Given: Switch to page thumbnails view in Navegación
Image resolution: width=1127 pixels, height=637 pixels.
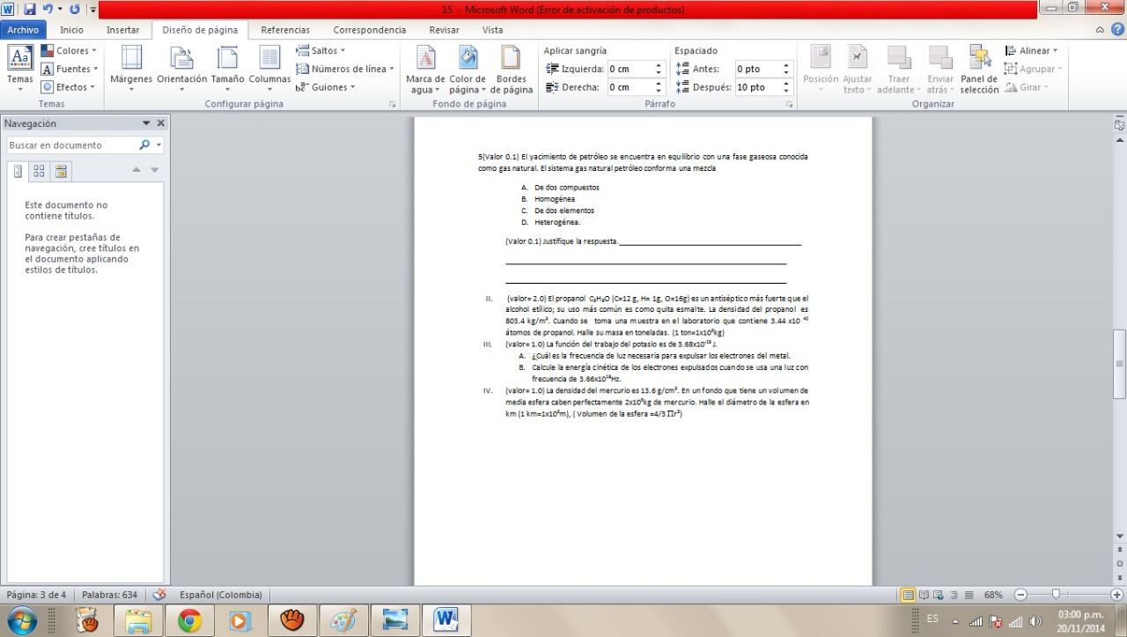Looking at the screenshot, I should (39, 171).
